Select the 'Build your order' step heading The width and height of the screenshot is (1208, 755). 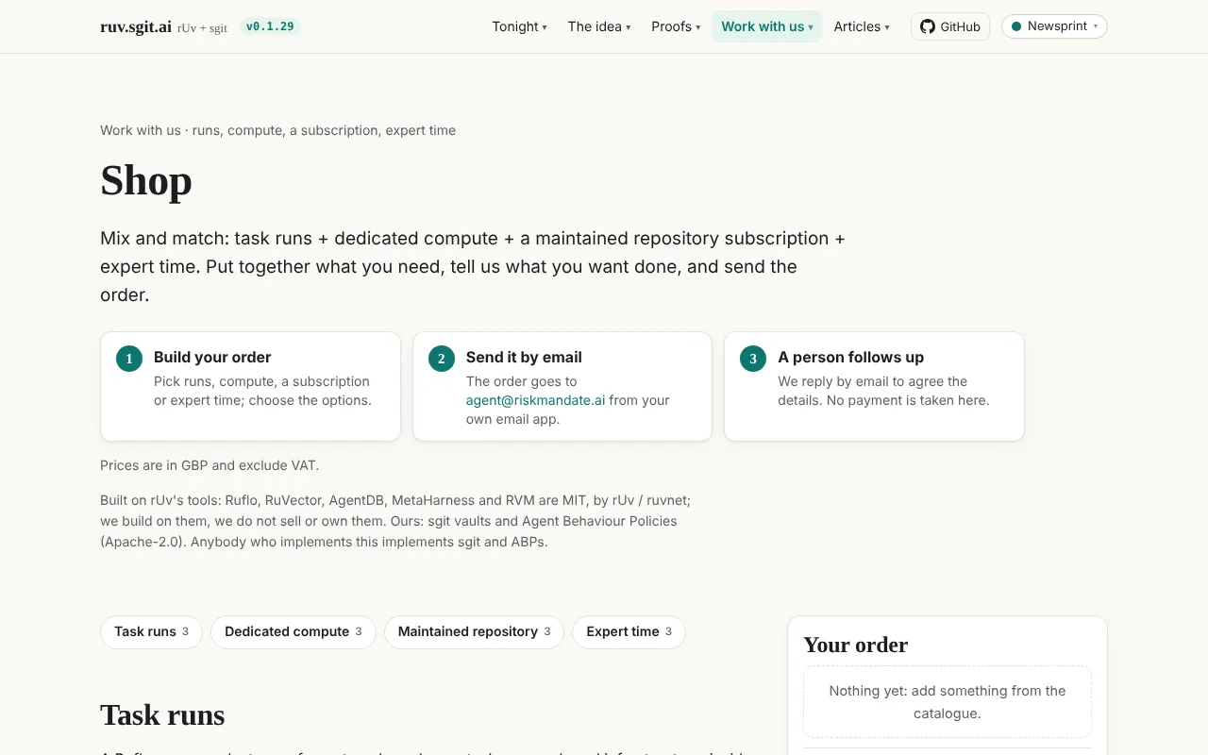point(212,357)
